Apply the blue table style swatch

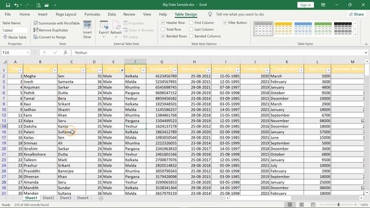click(x=303, y=28)
